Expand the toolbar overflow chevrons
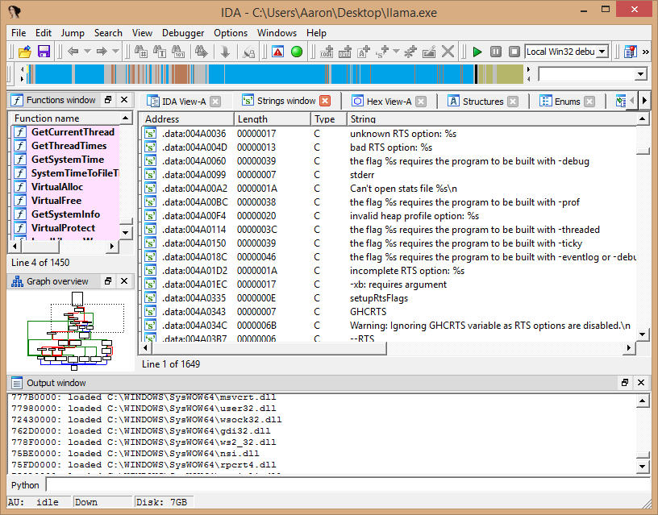Viewport: 658px width, 515px height. tap(646, 52)
